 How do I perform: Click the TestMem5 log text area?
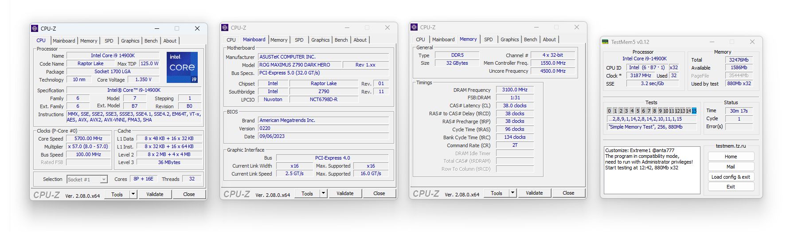pyautogui.click(x=652, y=170)
